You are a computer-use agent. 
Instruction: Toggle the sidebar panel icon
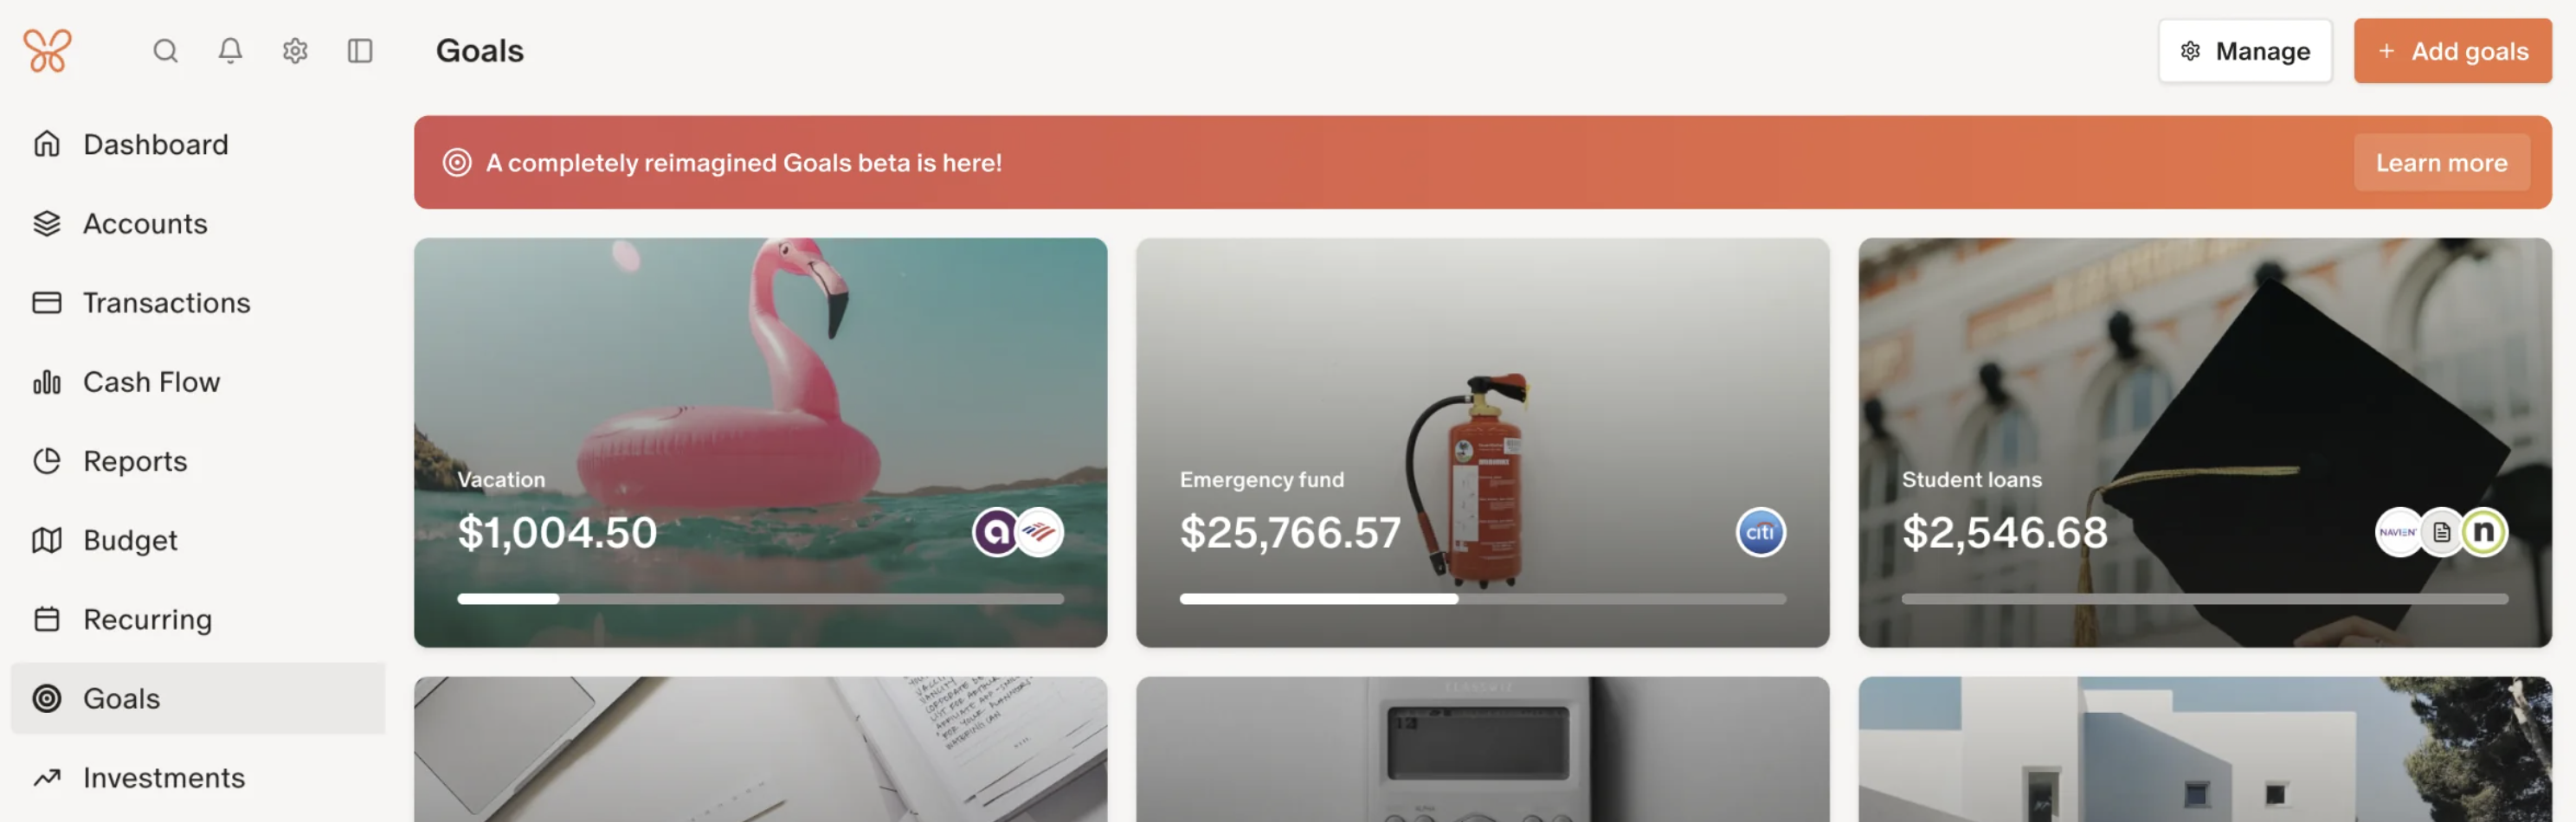360,51
